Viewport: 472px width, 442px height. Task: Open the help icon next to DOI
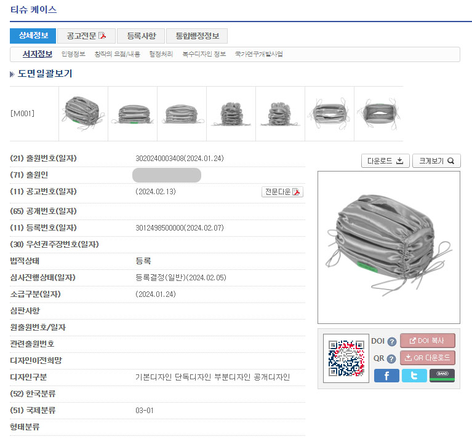391,342
